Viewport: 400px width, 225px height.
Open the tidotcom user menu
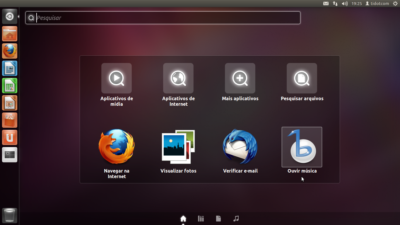click(377, 4)
